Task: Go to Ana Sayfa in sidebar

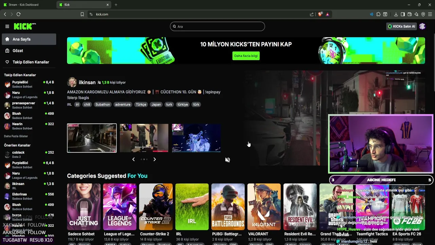Action: (x=29, y=39)
